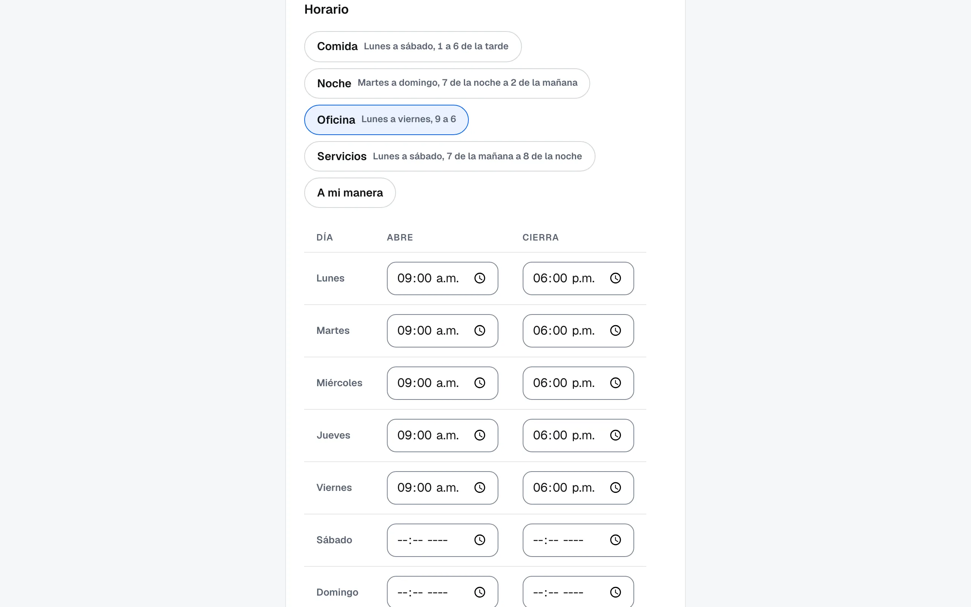
Task: Open clock picker for Viernes closing time
Action: [x=615, y=487]
